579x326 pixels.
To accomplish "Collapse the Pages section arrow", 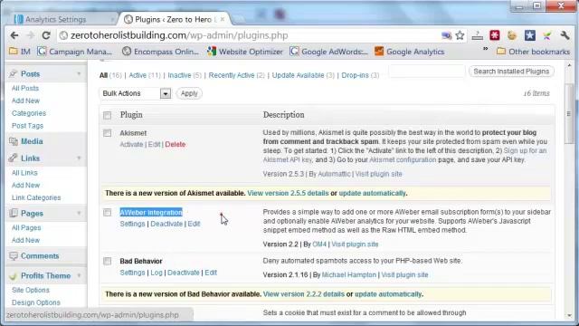I will click(79, 214).
